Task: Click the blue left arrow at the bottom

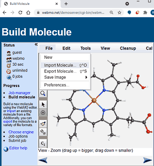Action: tap(43, 160)
